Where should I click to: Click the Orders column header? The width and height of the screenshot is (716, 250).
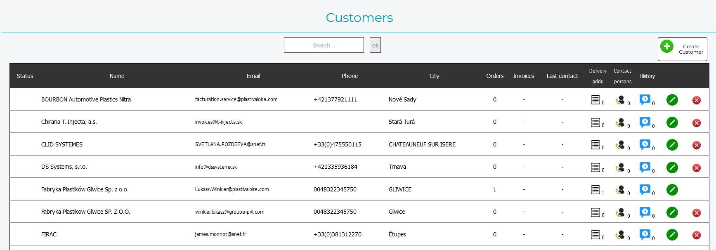[494, 76]
